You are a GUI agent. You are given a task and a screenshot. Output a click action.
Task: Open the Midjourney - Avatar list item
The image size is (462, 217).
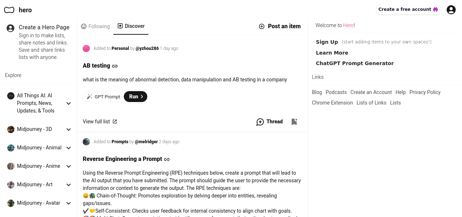(39, 203)
